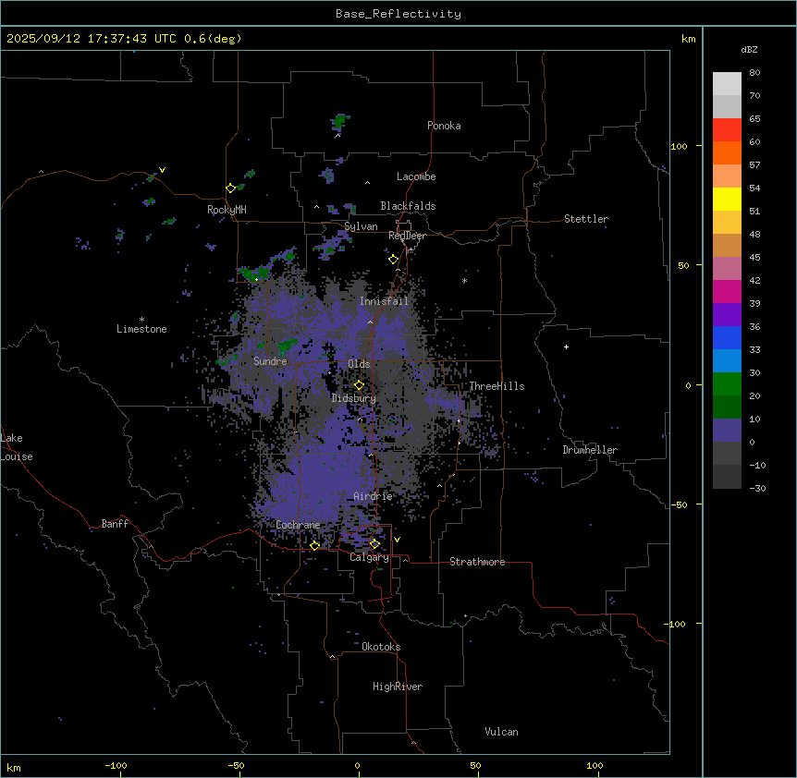Select the asterisk marker above Limestone
The image size is (797, 778).
point(141,320)
